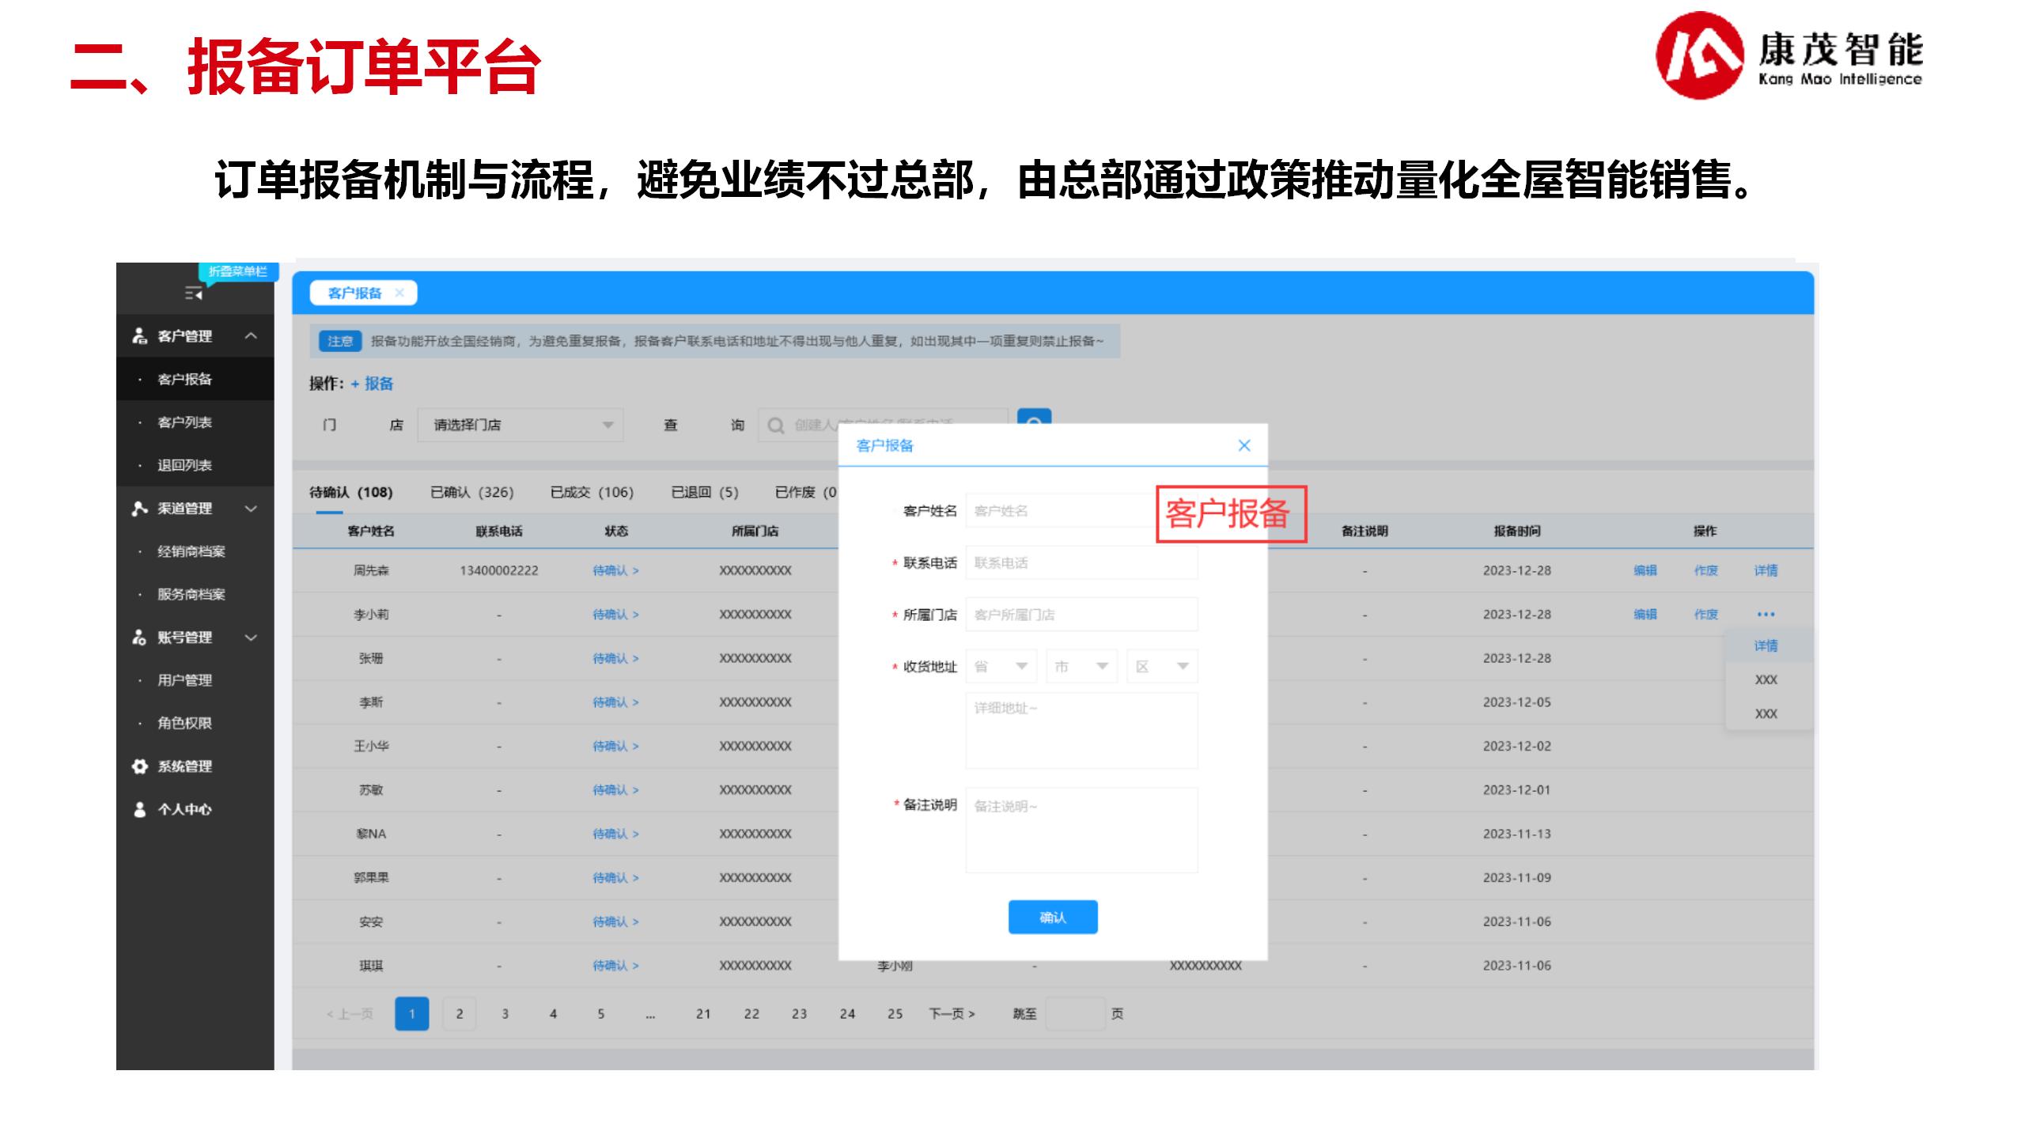This screenshot has width=2025, height=1139.
Task: Switch to the 已退回 tab
Action: [704, 491]
